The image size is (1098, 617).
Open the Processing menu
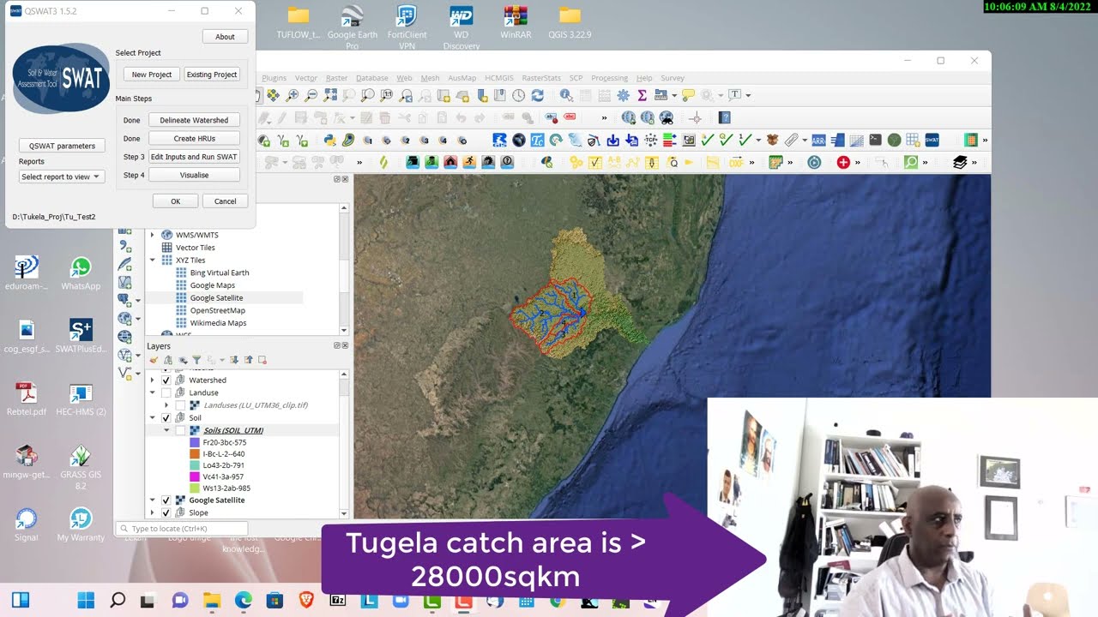(609, 78)
